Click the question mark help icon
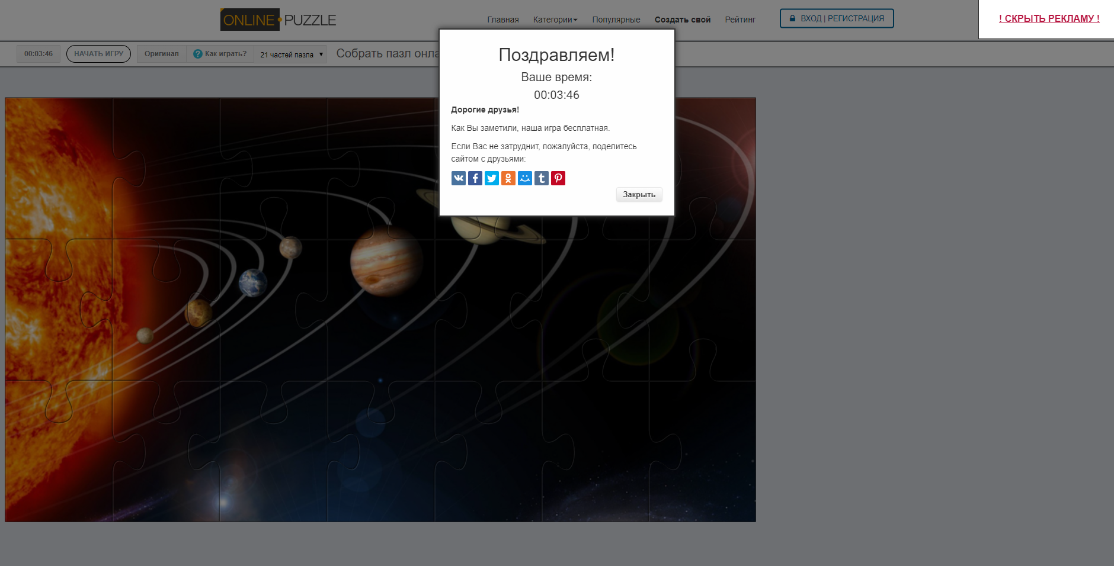This screenshot has width=1114, height=566. pos(198,54)
